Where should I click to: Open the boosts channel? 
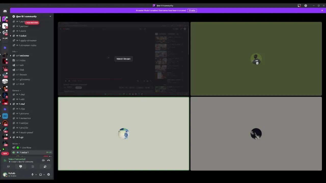click(32, 75)
